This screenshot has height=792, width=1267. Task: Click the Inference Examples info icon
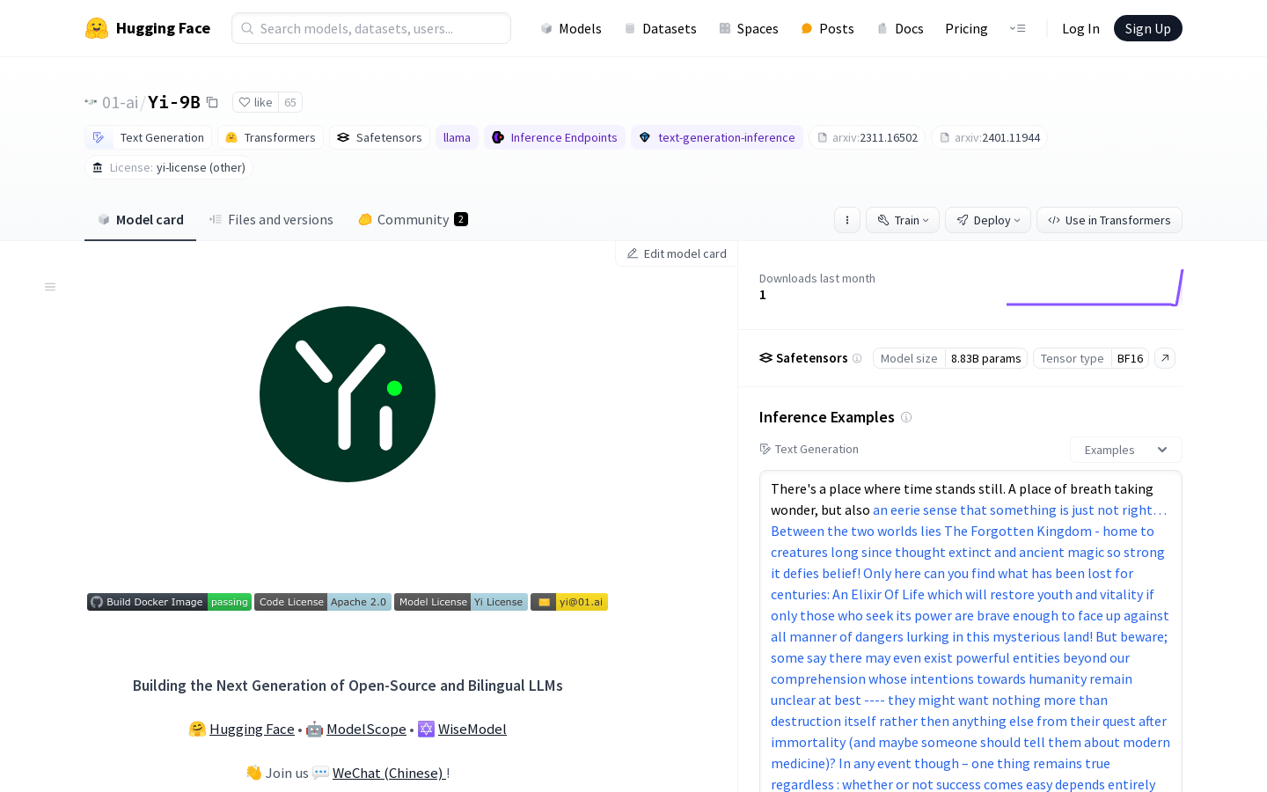(x=906, y=417)
